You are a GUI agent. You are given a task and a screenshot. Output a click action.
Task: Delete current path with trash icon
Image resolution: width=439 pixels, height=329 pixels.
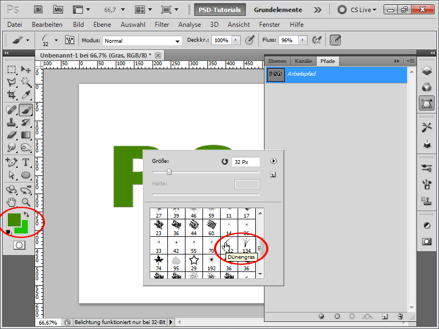click(x=400, y=316)
